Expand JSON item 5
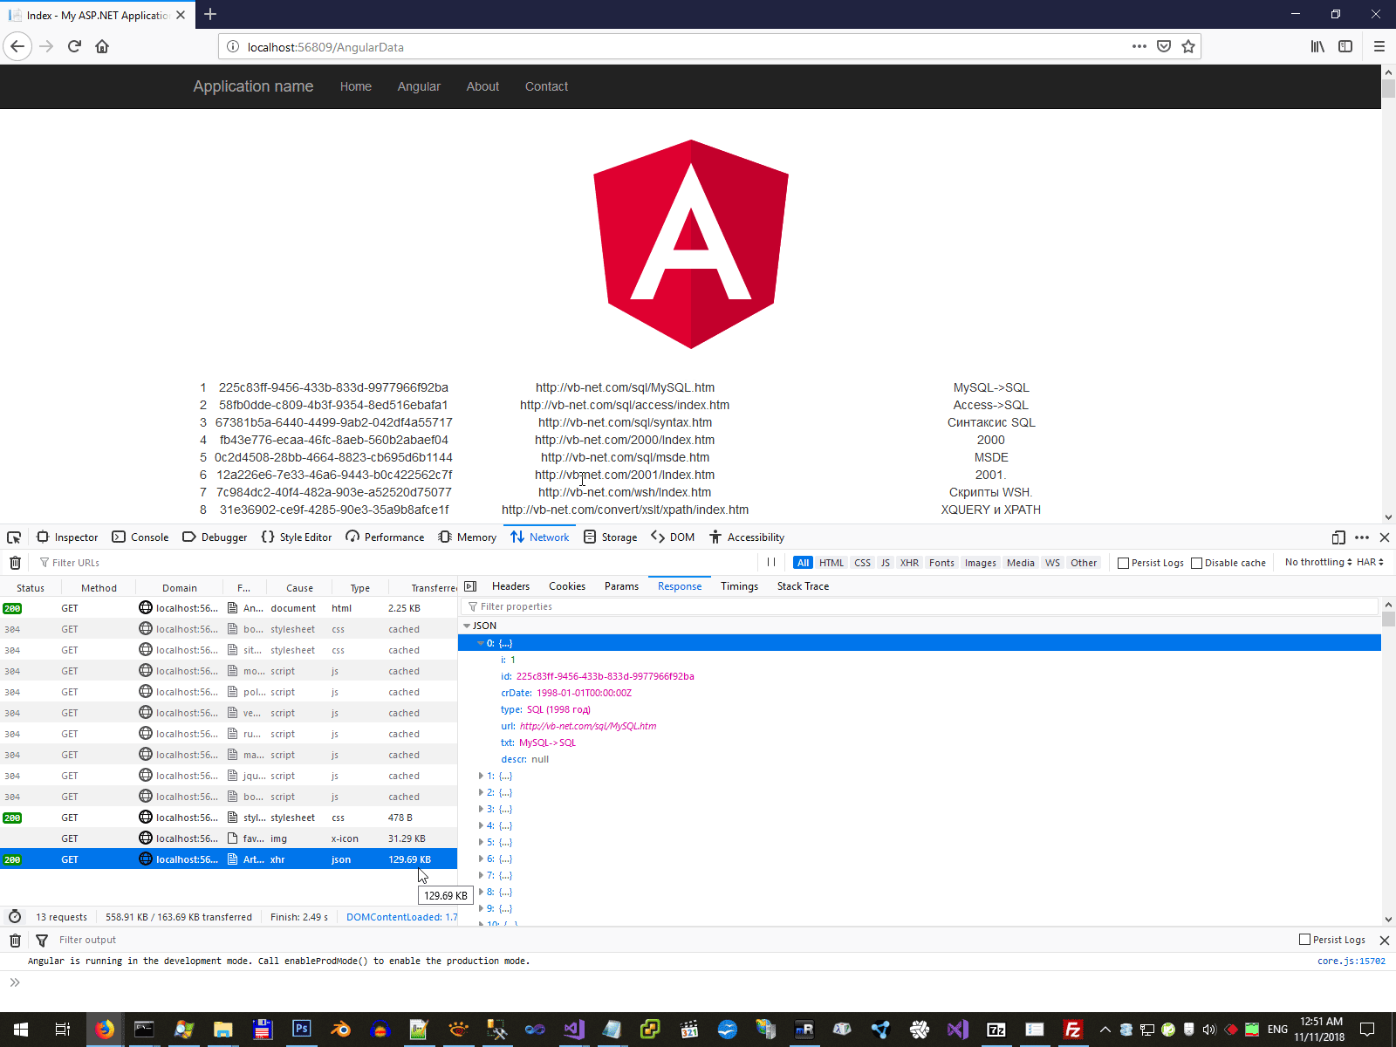This screenshot has height=1047, width=1396. [481, 842]
